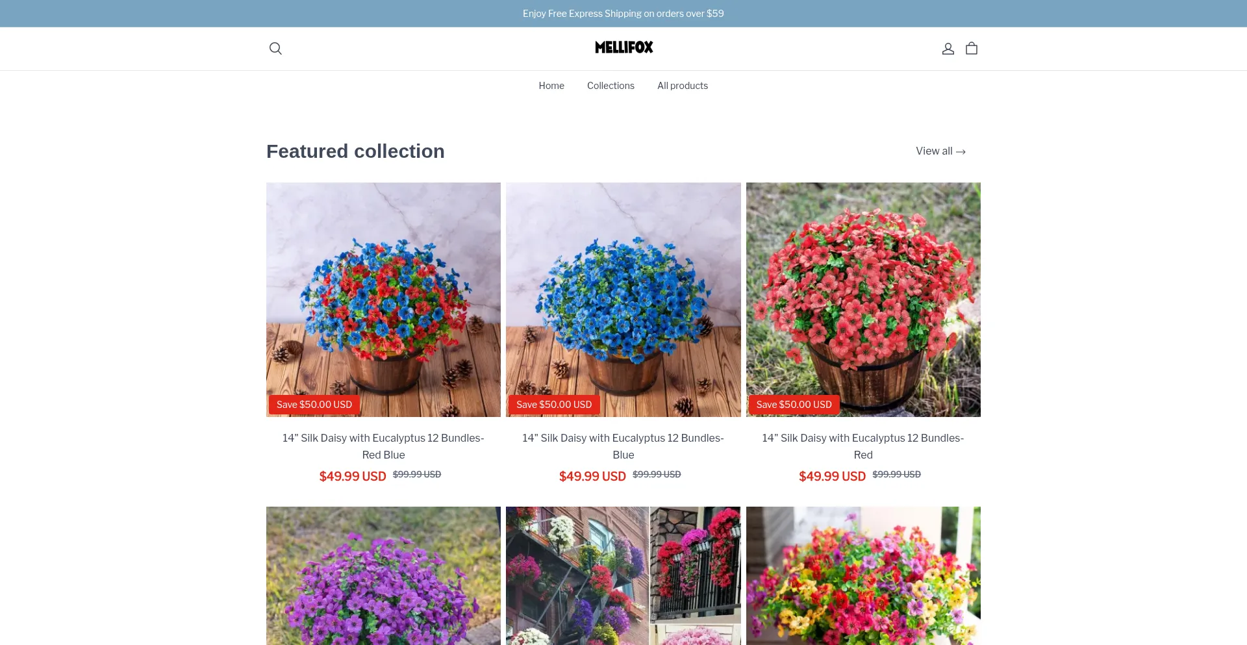1247x645 pixels.
Task: Click the $49.99 USD price under Blue daisy
Action: click(592, 476)
